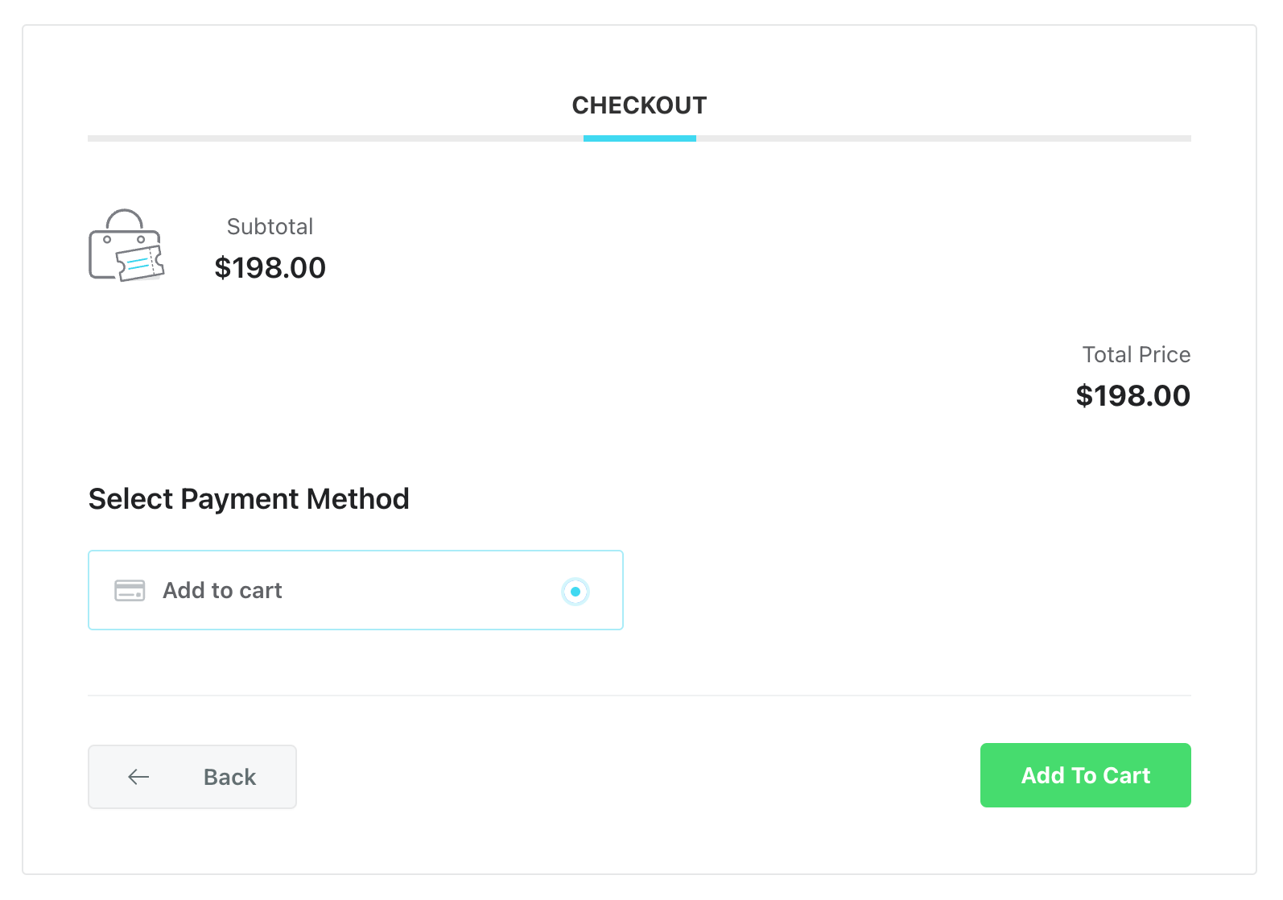Screen dimensions: 1283x900
Task: Click the blue active indicator under Checkout
Action: click(639, 138)
